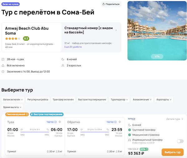Toggle the Регулярные рейсы filter
Image resolution: width=187 pixels, height=158 pixels.
point(38,100)
